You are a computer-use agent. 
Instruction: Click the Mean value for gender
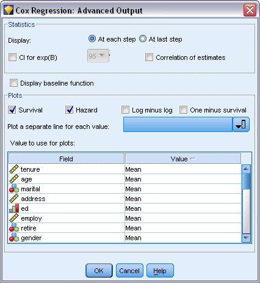coord(133,238)
